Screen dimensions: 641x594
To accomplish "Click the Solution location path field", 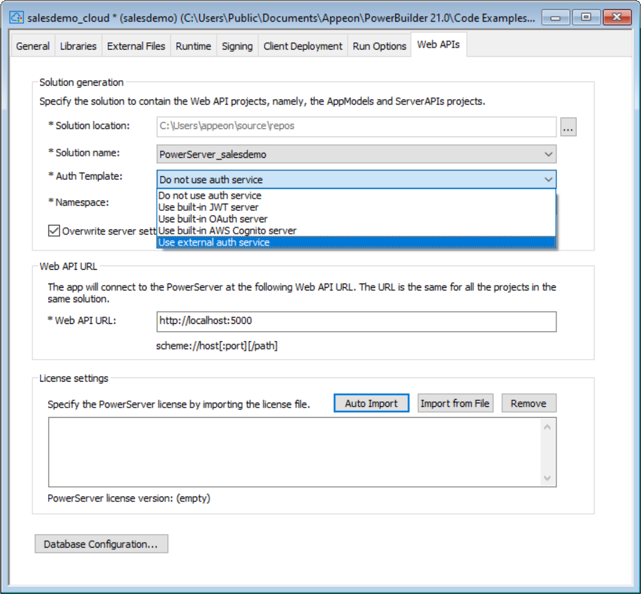I will pos(356,126).
